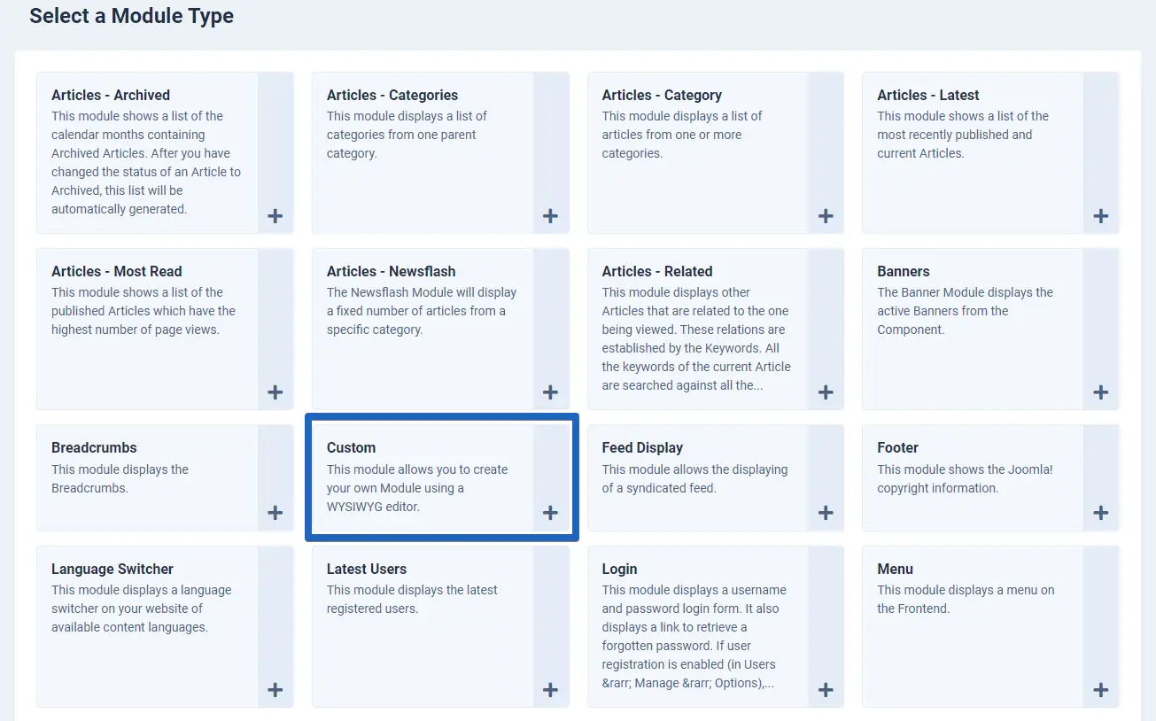The image size is (1156, 721).
Task: Click the plus icon for Articles - Archived
Action: coord(275,216)
